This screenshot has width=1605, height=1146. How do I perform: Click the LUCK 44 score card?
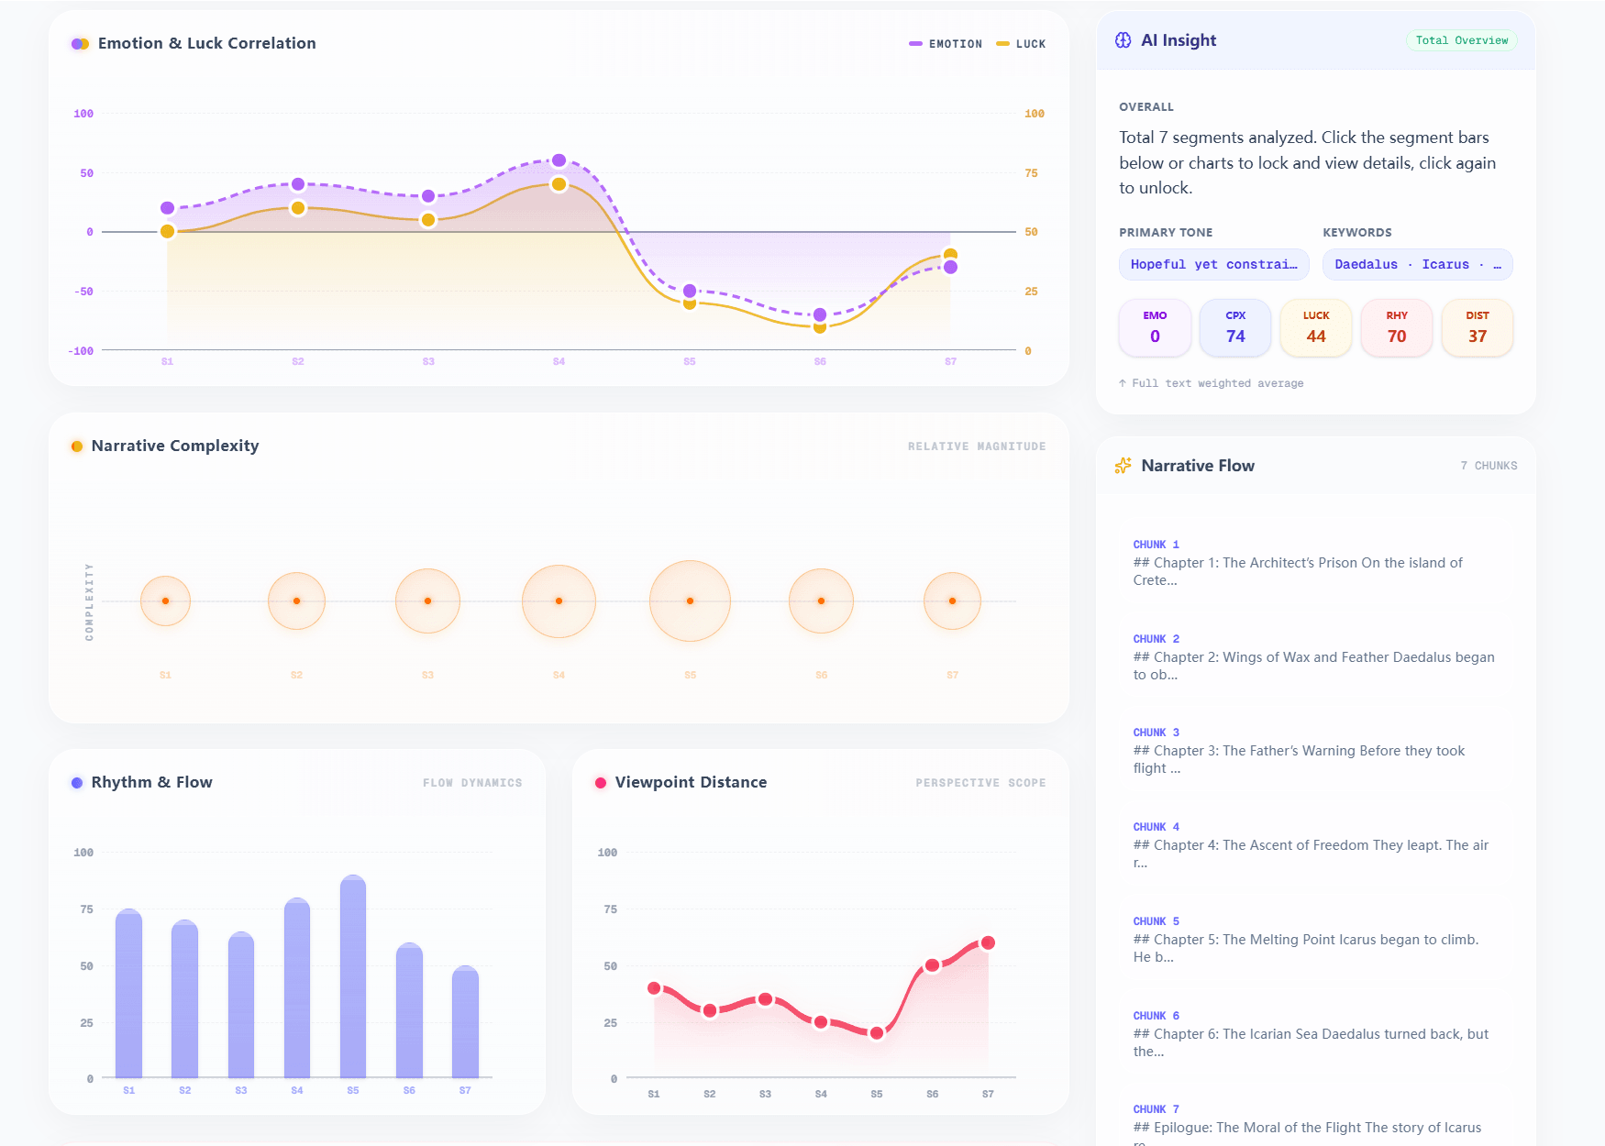click(1316, 327)
